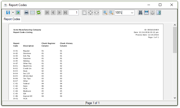Click the Report Codes window app icon
This screenshot has height=108, width=180.
pos(5,5)
